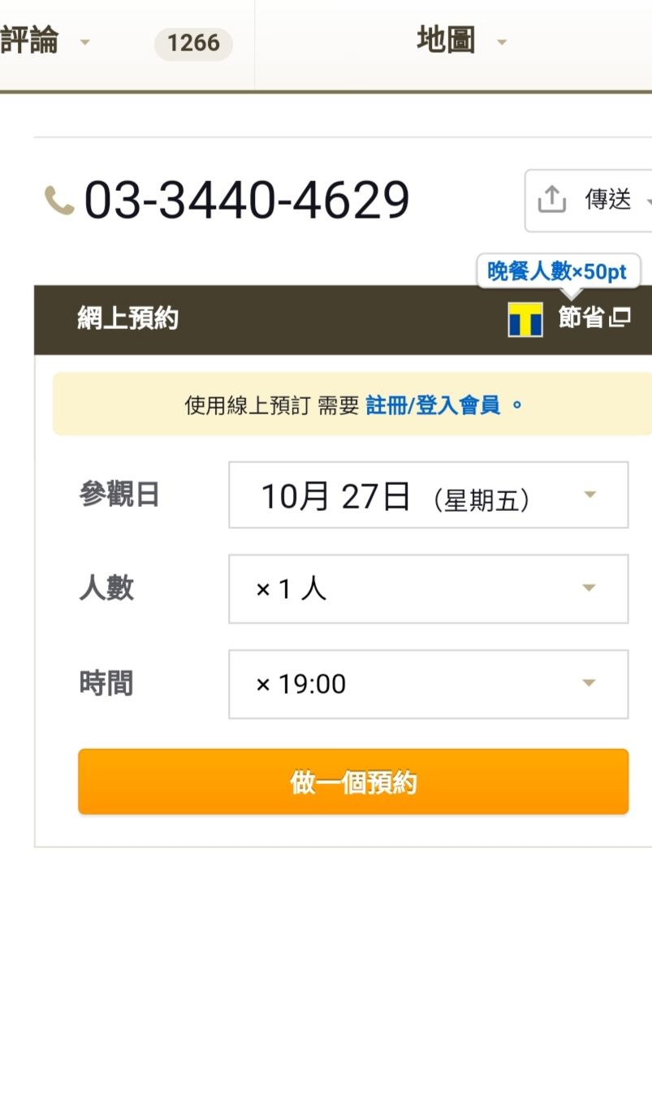Open the 時間 time dropdown
This screenshot has height=1104, width=652.
(428, 684)
